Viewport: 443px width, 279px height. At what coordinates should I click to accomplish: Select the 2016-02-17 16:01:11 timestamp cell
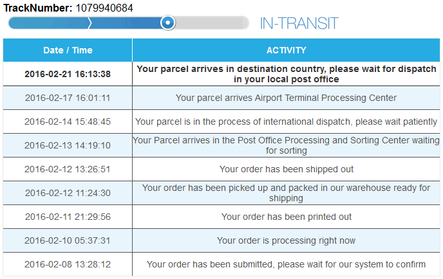(68, 98)
